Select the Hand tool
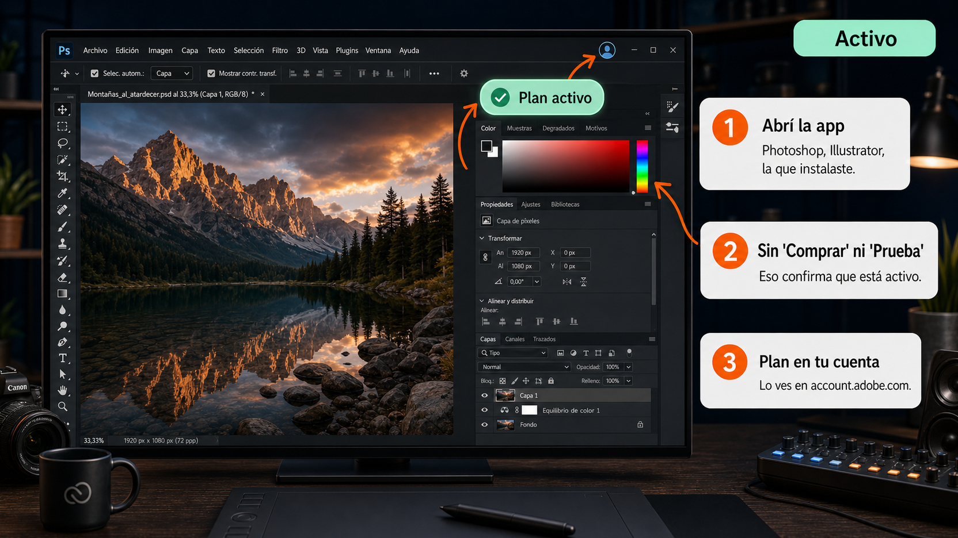The width and height of the screenshot is (958, 538). pyautogui.click(x=63, y=390)
